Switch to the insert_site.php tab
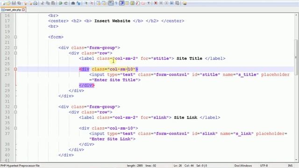 tap(13, 10)
